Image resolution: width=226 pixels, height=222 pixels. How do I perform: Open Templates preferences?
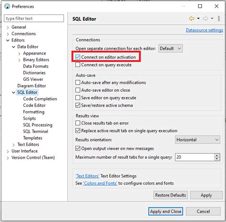coord(32,138)
